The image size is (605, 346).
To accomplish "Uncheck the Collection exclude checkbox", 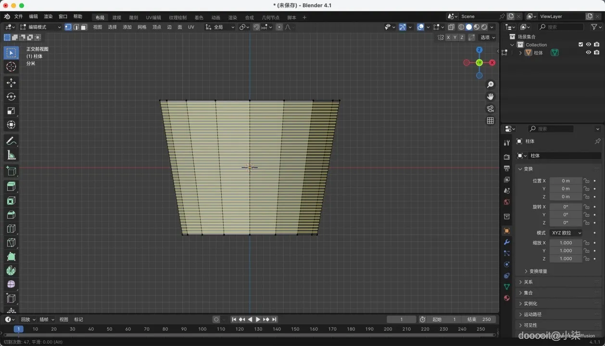I will [580, 45].
